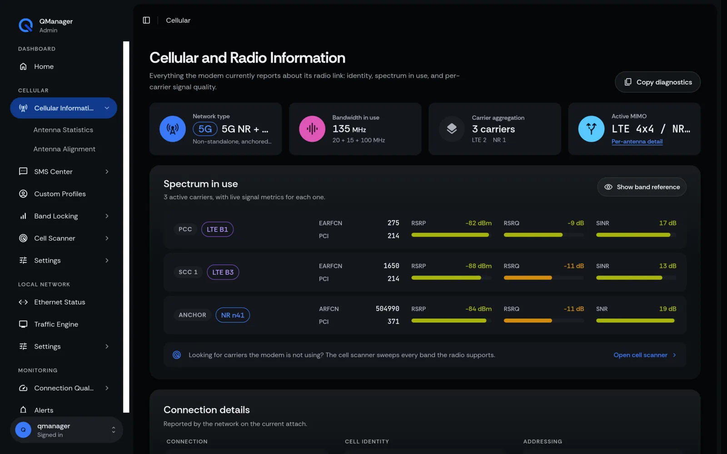The width and height of the screenshot is (727, 454).
Task: Click the Traffic Engine monitor icon
Action: coord(23,324)
